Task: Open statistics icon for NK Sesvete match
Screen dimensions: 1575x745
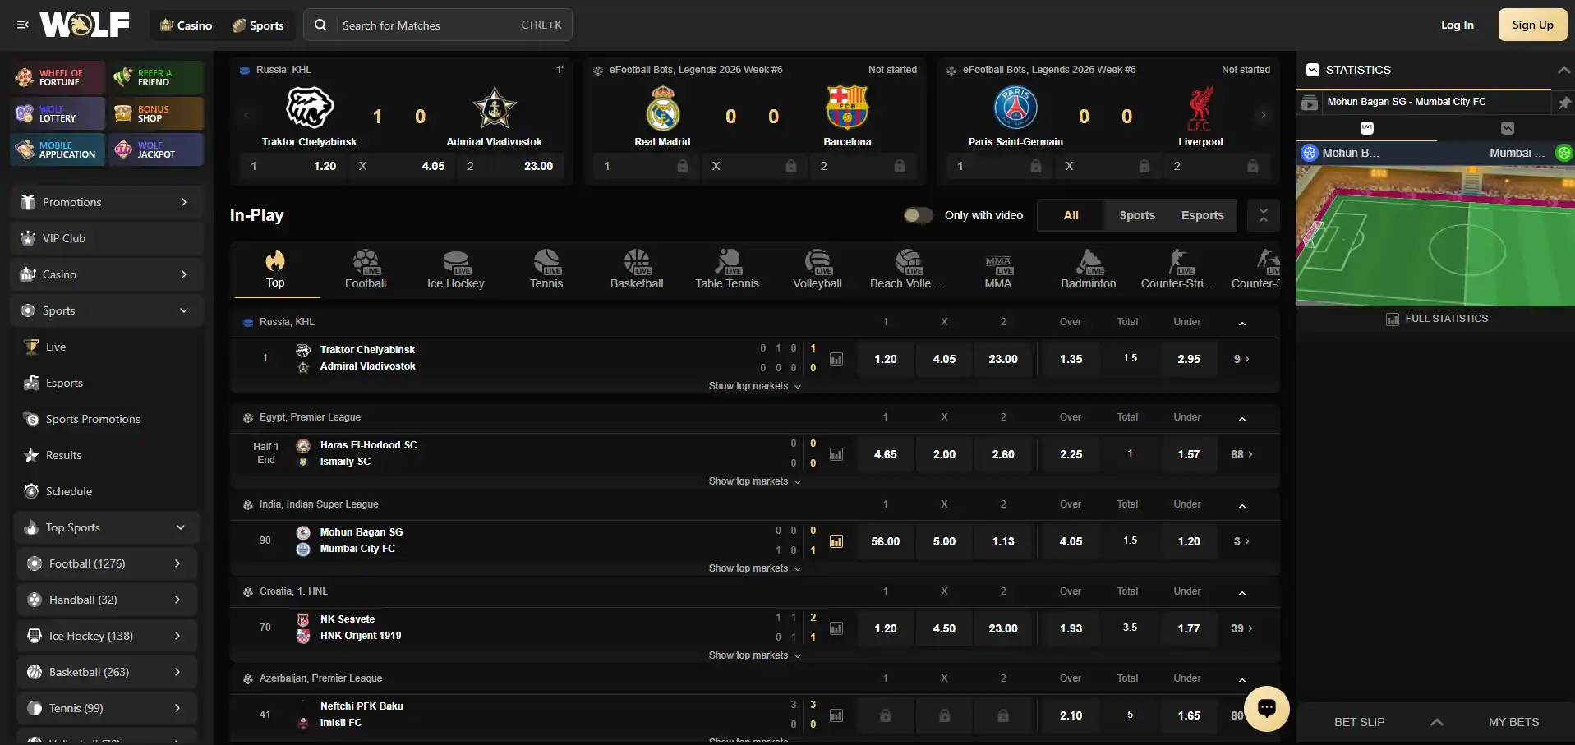Action: (x=836, y=628)
